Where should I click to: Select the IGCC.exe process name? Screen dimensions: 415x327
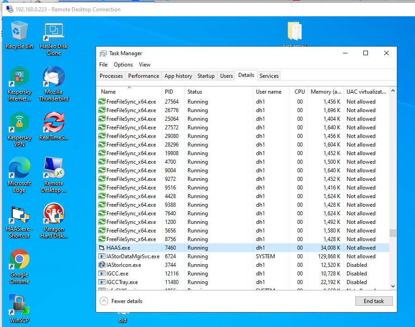(117, 273)
